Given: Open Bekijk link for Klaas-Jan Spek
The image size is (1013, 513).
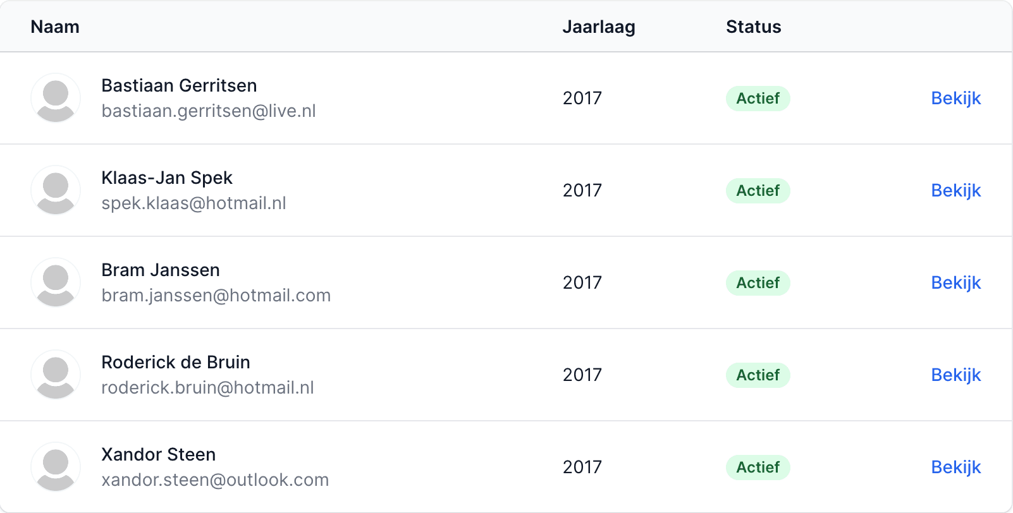Looking at the screenshot, I should [955, 191].
